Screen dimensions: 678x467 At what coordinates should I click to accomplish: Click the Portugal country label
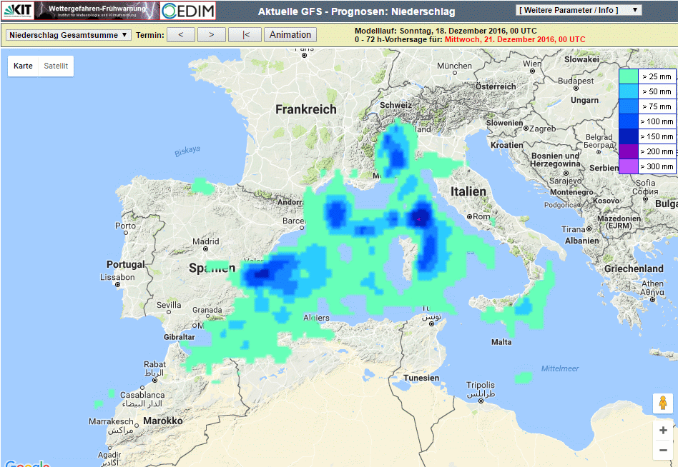[x=126, y=264]
